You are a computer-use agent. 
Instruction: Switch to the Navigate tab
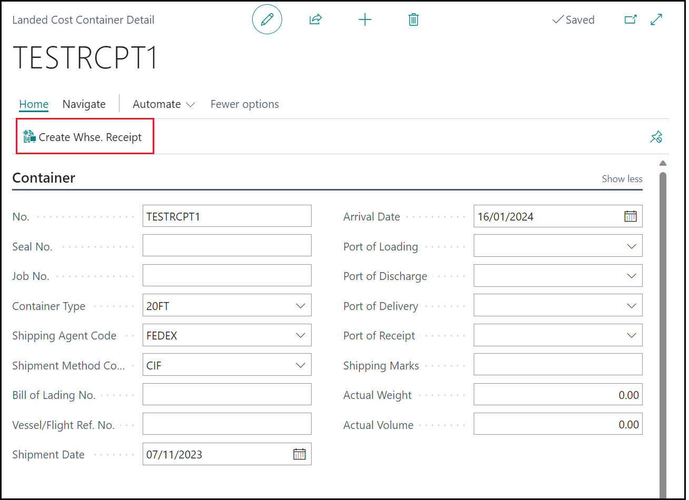click(x=84, y=104)
